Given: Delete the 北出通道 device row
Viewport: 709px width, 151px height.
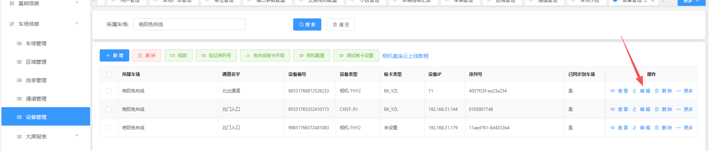Looking at the screenshot, I should tap(663, 91).
